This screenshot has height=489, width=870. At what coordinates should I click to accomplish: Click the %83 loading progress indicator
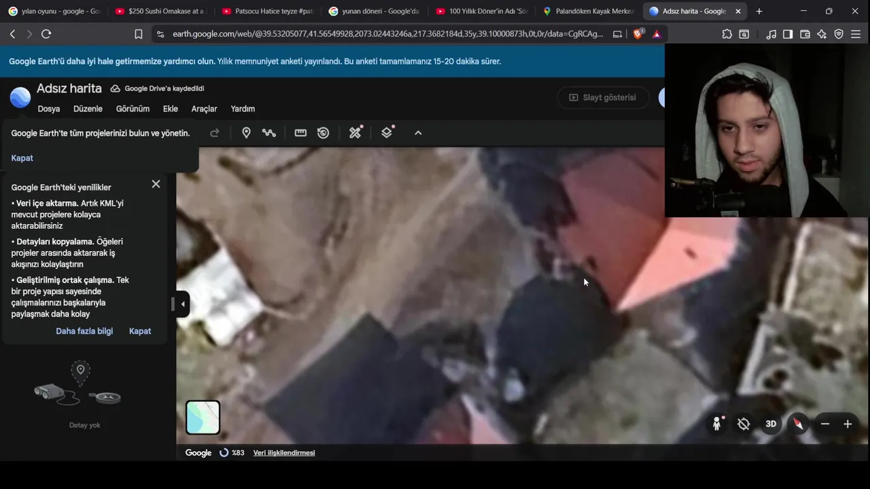232,452
